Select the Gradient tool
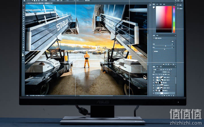This screenshot has width=204, height=127. (x=24, y=32)
